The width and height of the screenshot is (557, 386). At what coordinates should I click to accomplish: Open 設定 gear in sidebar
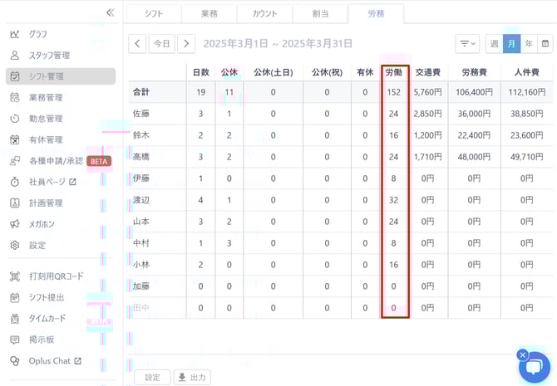pyautogui.click(x=38, y=246)
